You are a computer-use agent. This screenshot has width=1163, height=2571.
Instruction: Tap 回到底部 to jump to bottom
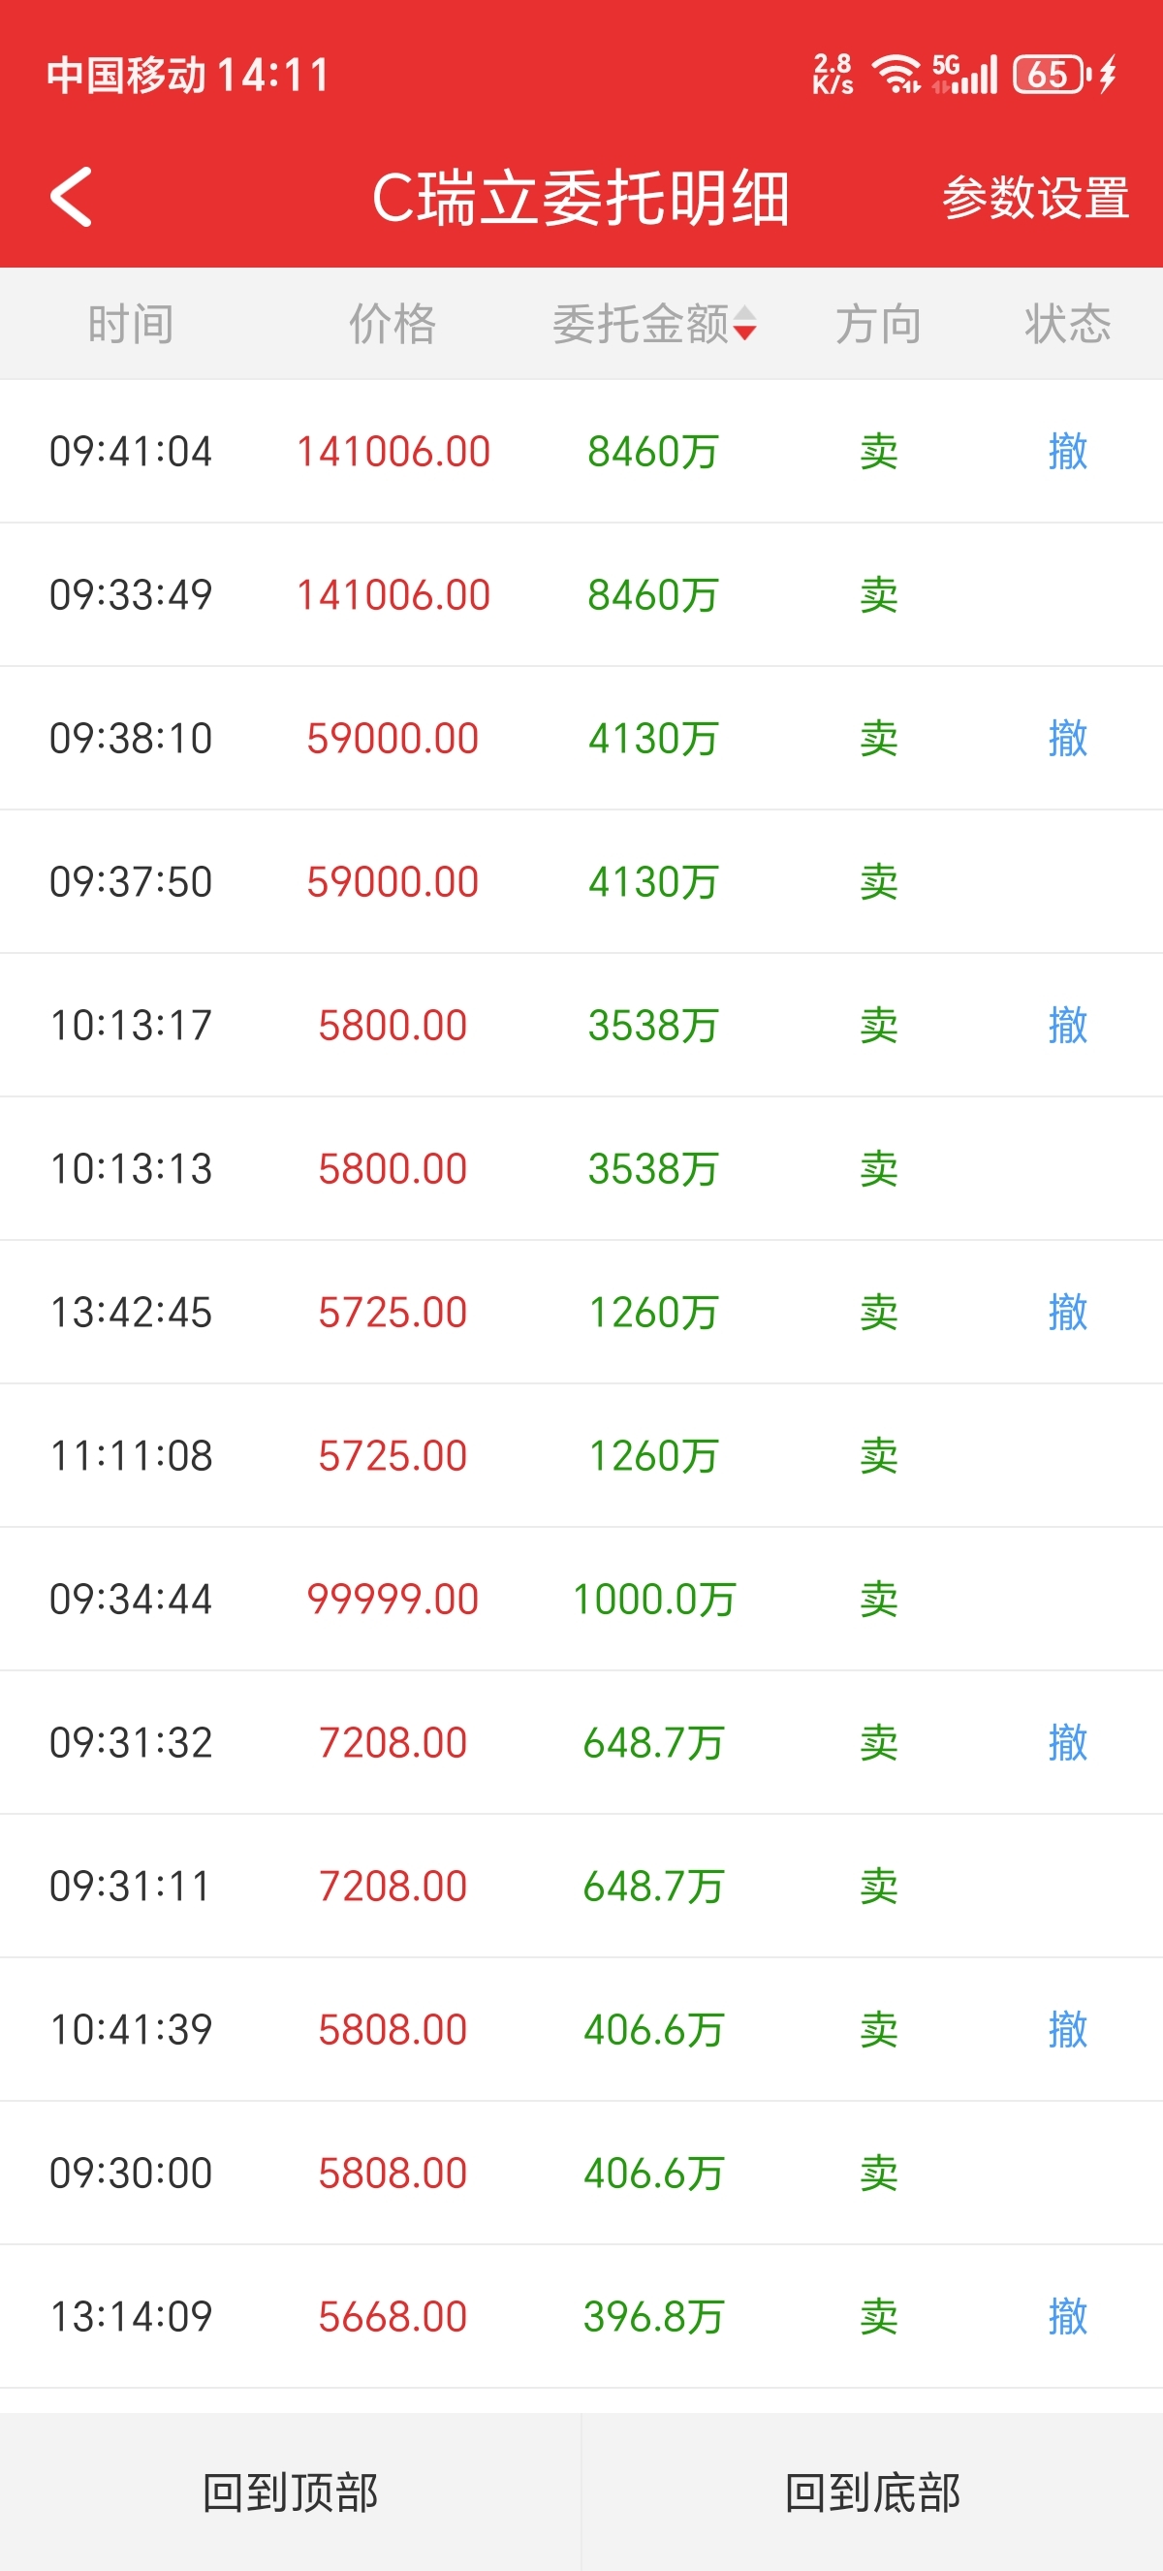pos(871,2492)
